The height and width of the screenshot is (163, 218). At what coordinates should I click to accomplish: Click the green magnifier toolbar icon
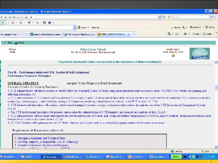click(x=3, y=22)
